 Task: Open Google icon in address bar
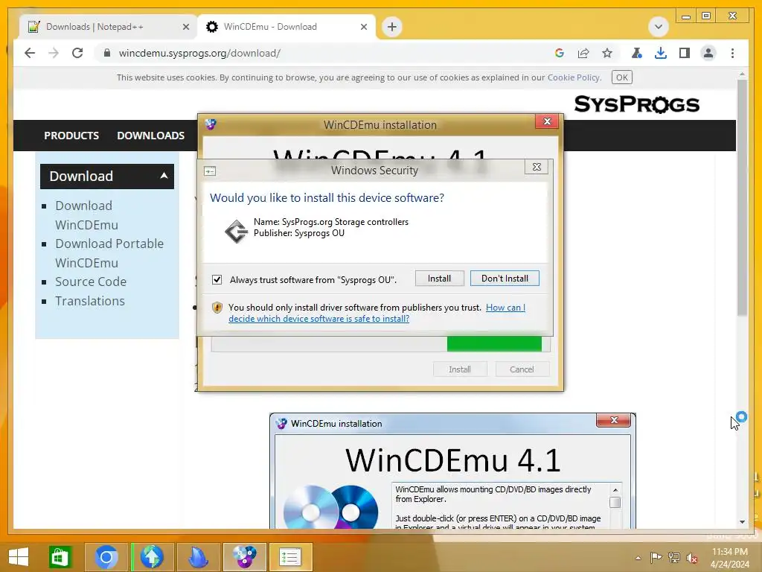560,53
